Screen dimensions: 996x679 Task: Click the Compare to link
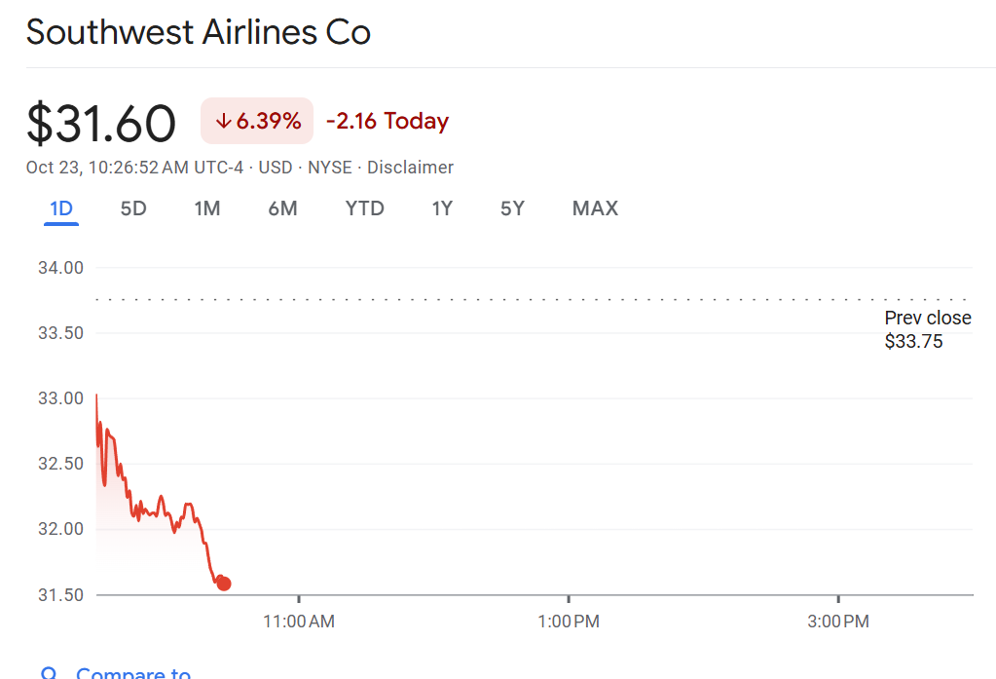pyautogui.click(x=133, y=673)
